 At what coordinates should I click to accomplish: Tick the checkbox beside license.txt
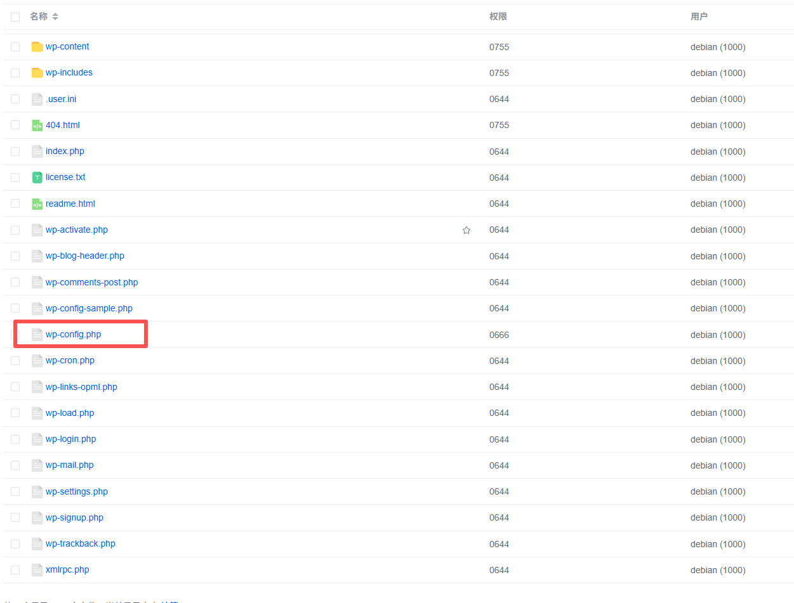click(15, 178)
